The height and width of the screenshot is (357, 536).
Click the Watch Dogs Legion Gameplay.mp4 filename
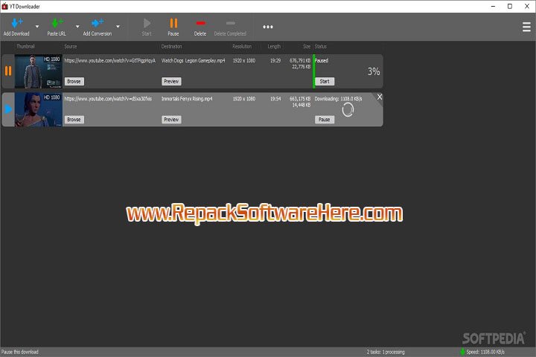click(193, 60)
